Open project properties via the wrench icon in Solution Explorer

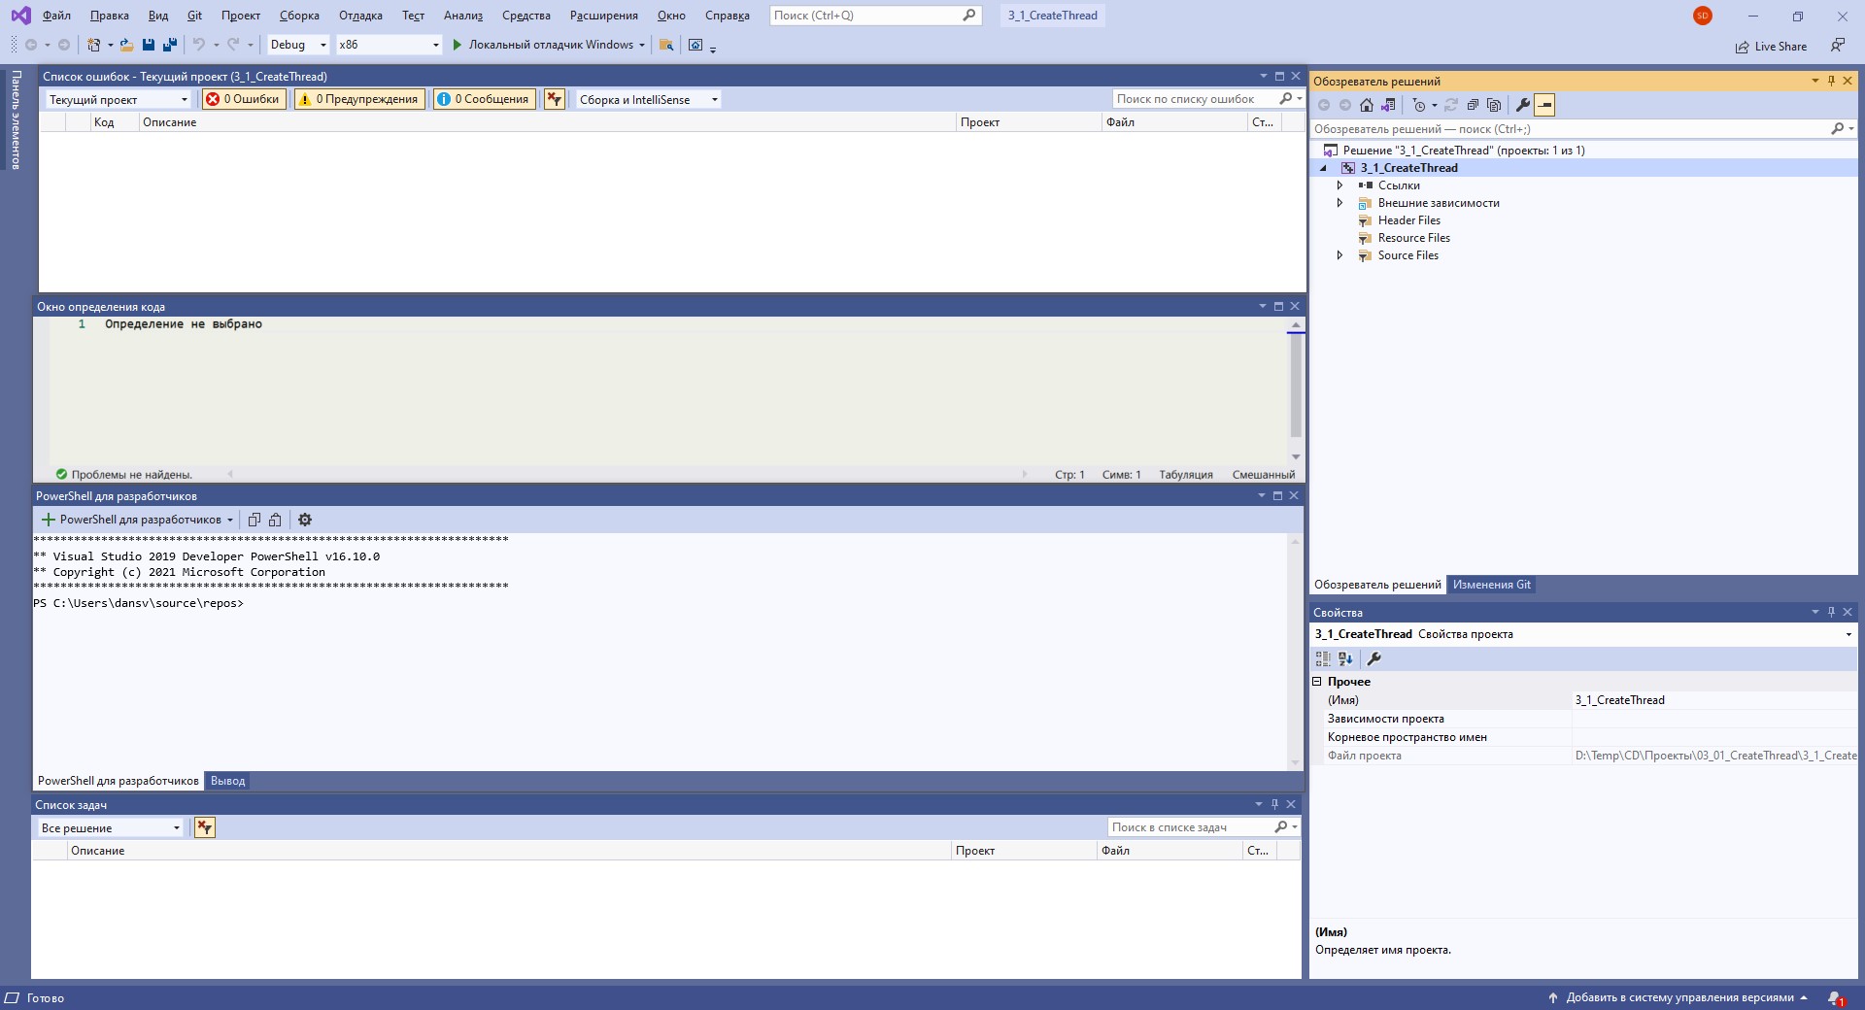click(x=1522, y=105)
